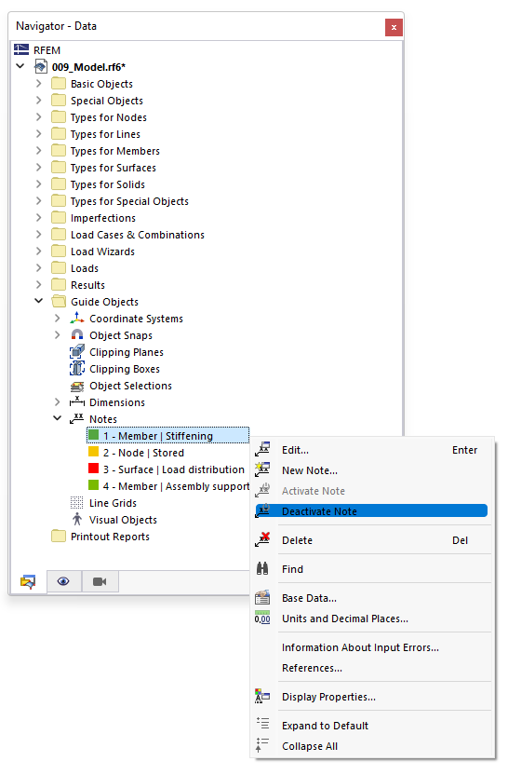Screen dimensions: 508x775
Task: Click the 009_Model.rf6 model file icon
Action: 41,67
